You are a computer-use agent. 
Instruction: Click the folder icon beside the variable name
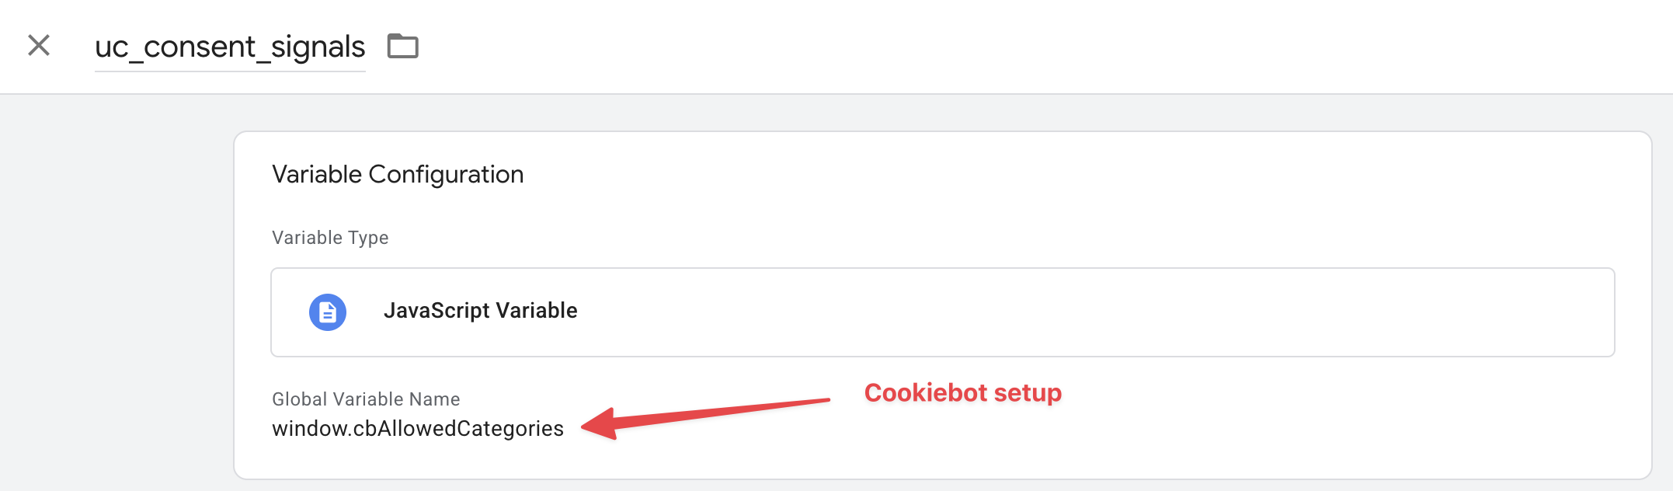tap(403, 47)
